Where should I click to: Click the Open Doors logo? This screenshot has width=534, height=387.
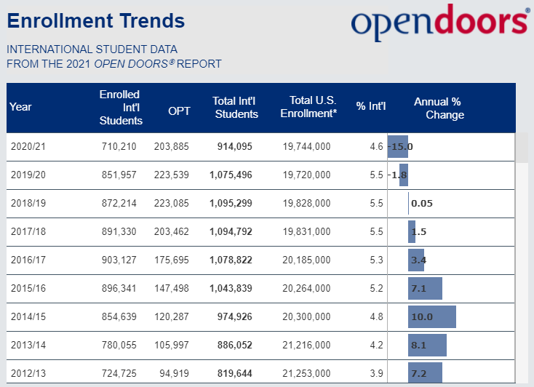439,23
